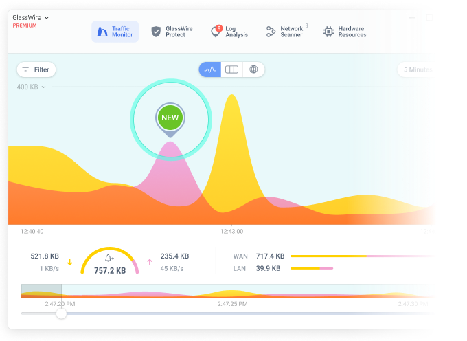Screen dimensions: 467x341
Task: Click the PREMIUM label
Action: (25, 25)
